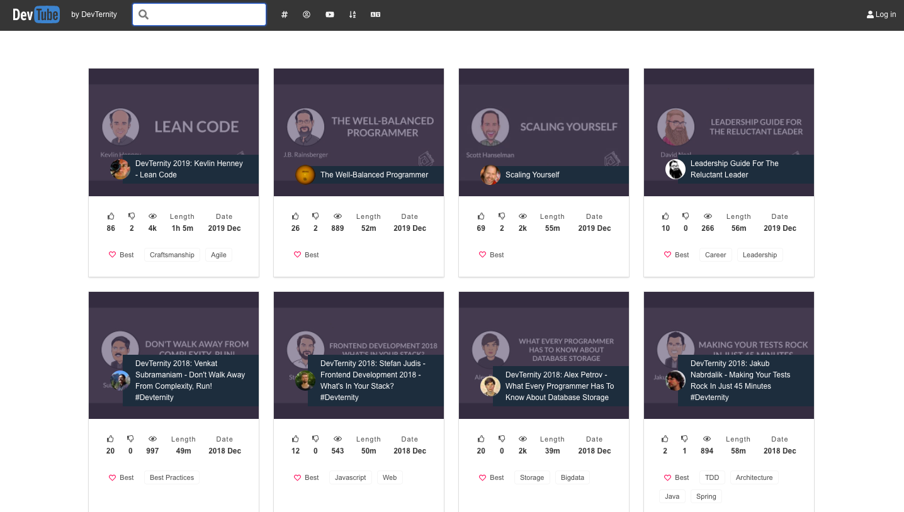The width and height of the screenshot is (904, 512).
Task: Select the Javascript tag
Action: 351,477
